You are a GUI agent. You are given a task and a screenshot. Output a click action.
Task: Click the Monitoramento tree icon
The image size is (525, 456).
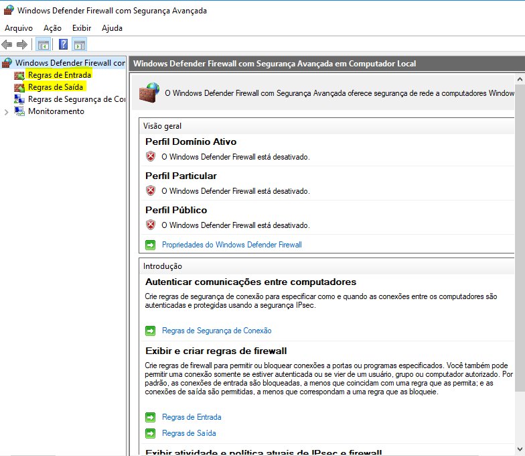pos(19,111)
